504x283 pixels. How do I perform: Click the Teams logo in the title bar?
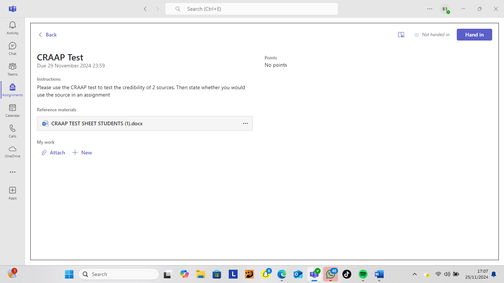pos(13,9)
